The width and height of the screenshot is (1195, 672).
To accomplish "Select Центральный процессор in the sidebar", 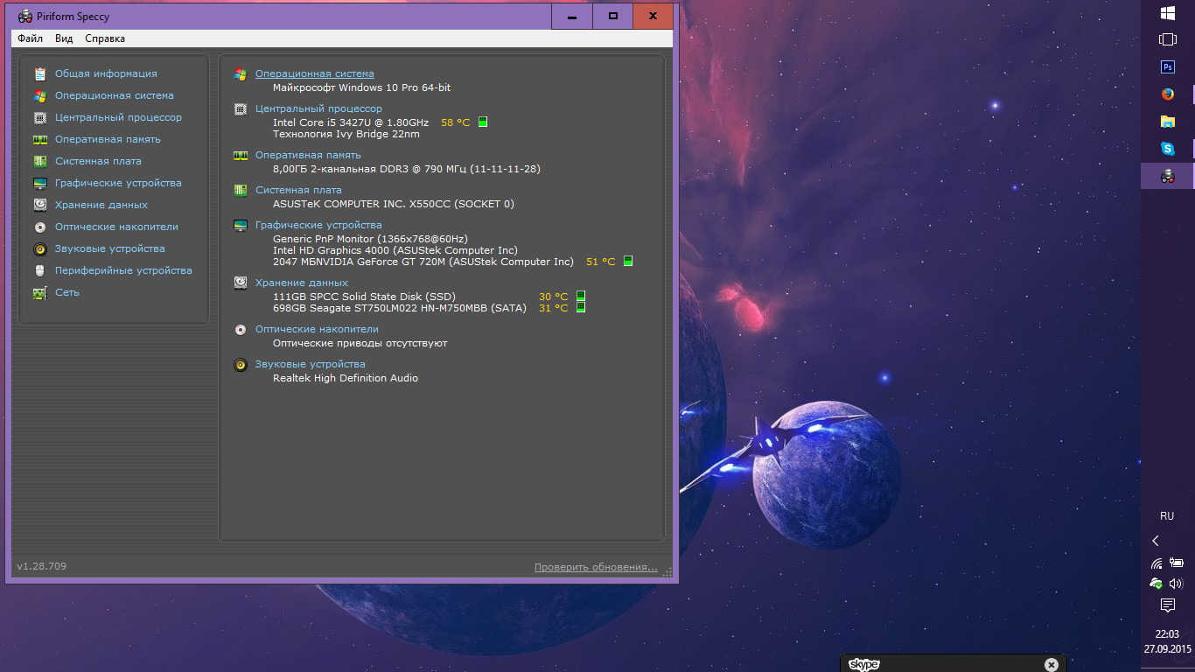I will pos(118,117).
